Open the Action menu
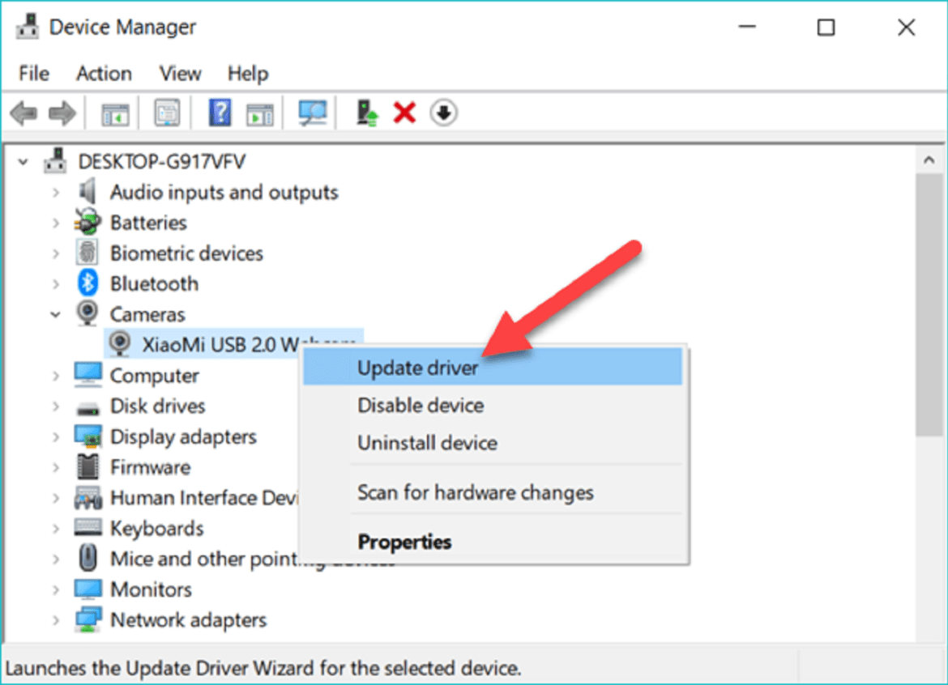This screenshot has height=685, width=948. click(x=104, y=74)
